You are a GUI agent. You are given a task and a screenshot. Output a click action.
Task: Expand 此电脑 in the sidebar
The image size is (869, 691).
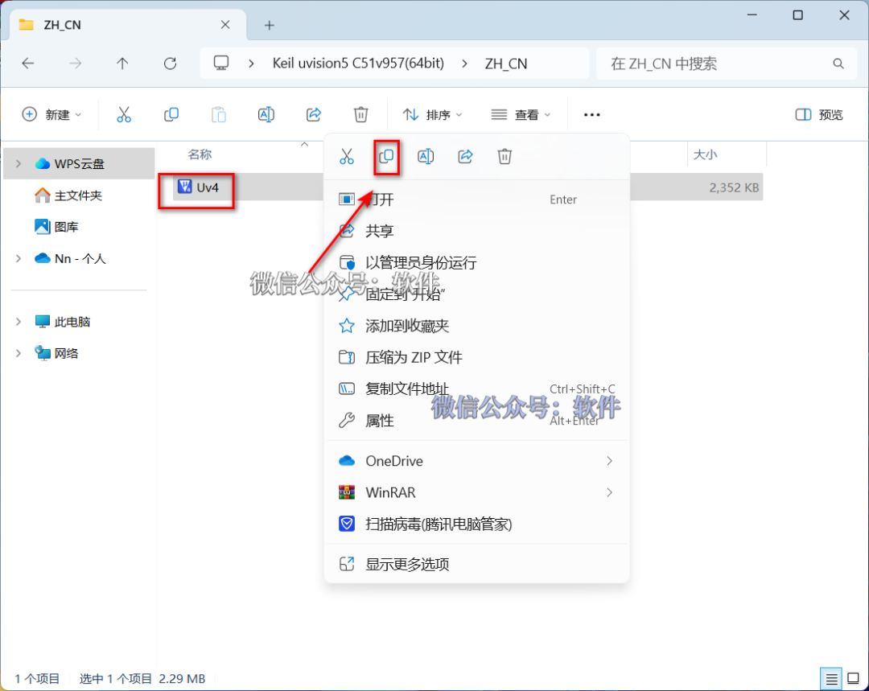(x=18, y=321)
